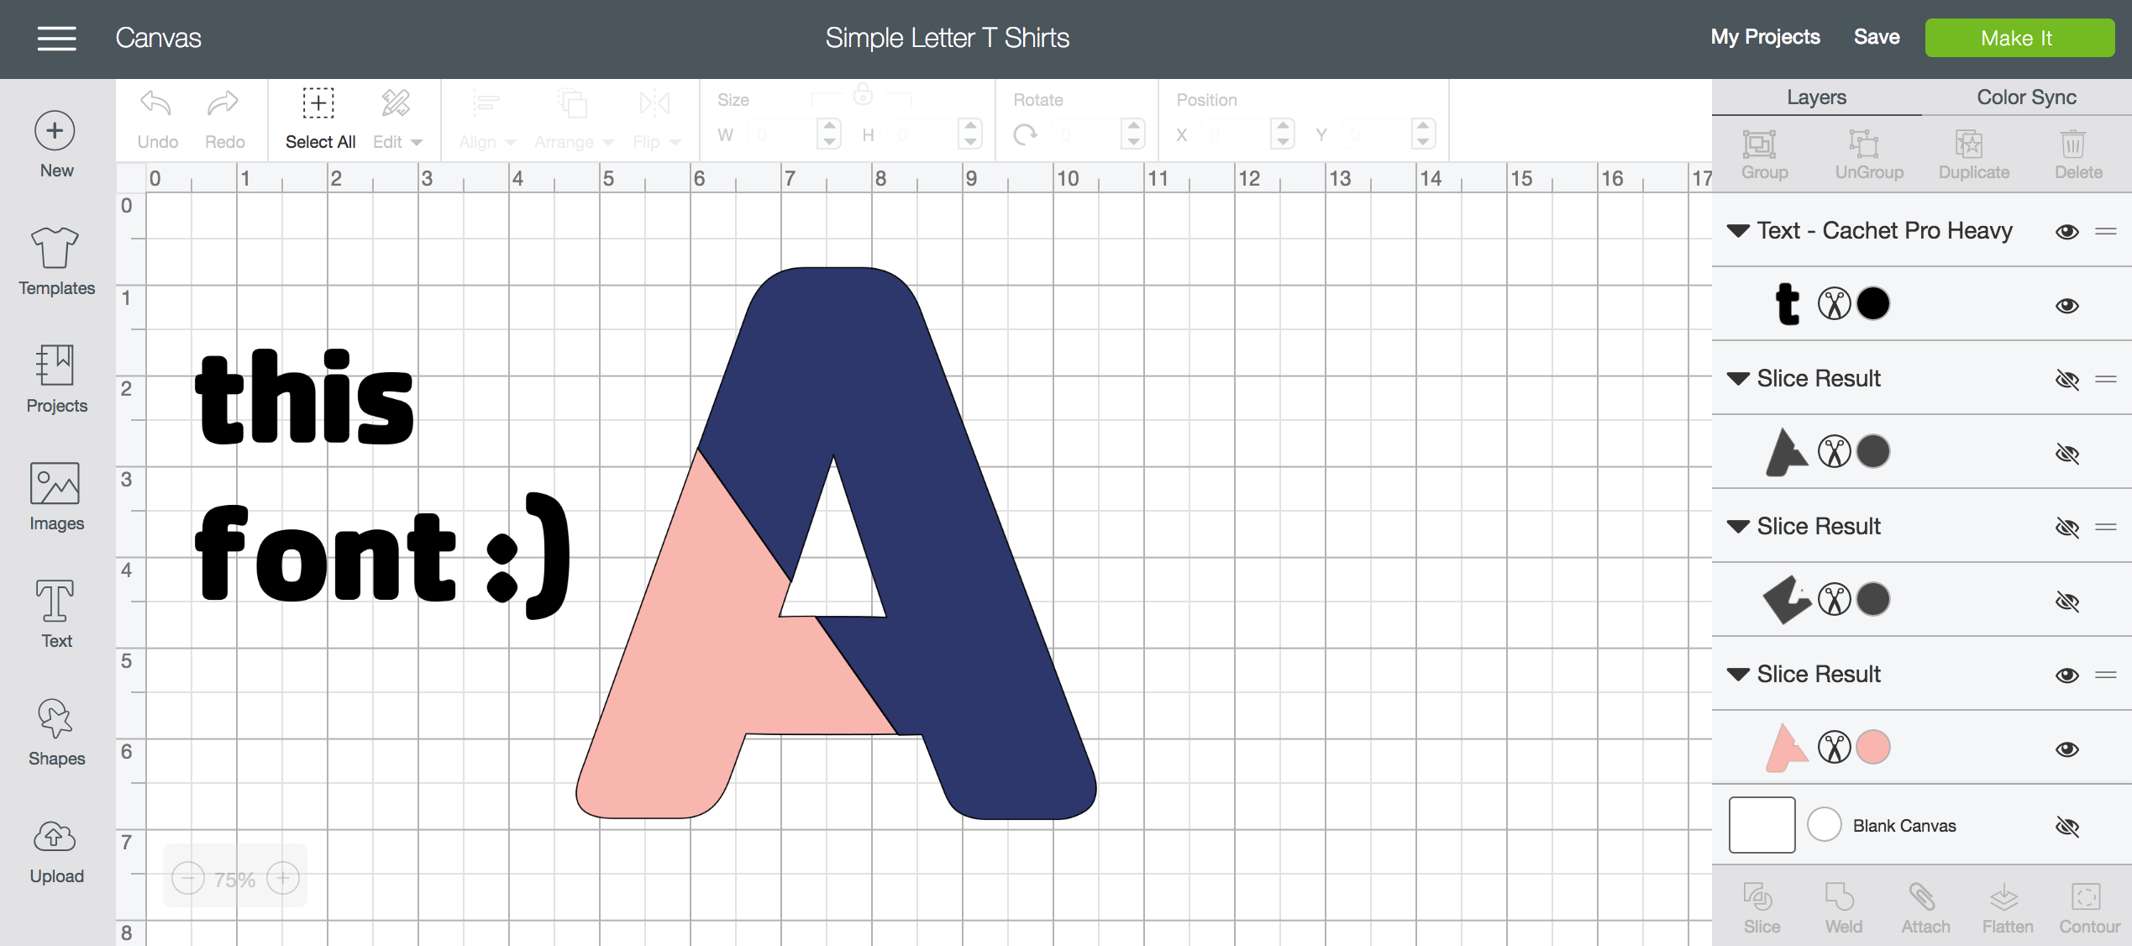Image resolution: width=2132 pixels, height=946 pixels.
Task: Open the Shapes tool
Action: [55, 718]
